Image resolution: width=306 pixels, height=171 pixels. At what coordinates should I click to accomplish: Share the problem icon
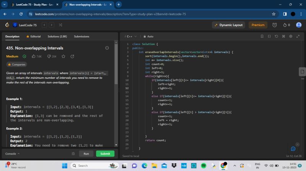coord(72,56)
